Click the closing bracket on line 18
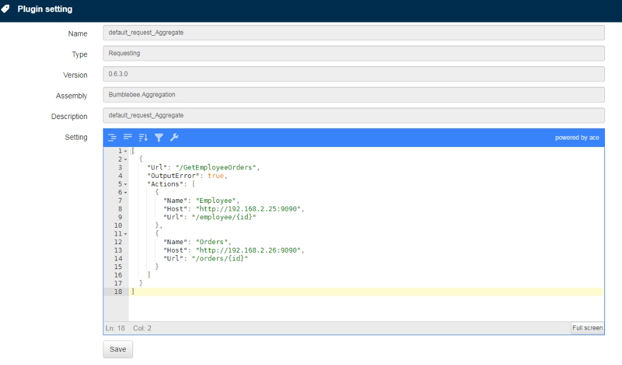Image resolution: width=622 pixels, height=365 pixels. tap(133, 292)
